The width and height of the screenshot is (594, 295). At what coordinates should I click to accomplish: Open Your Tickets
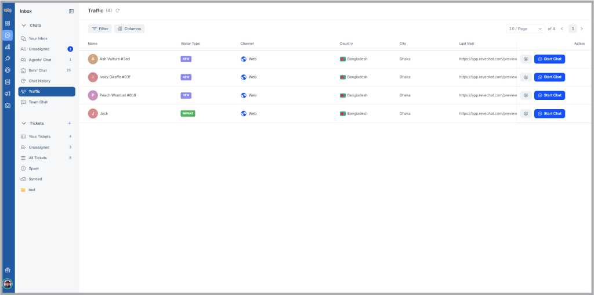pos(46,136)
